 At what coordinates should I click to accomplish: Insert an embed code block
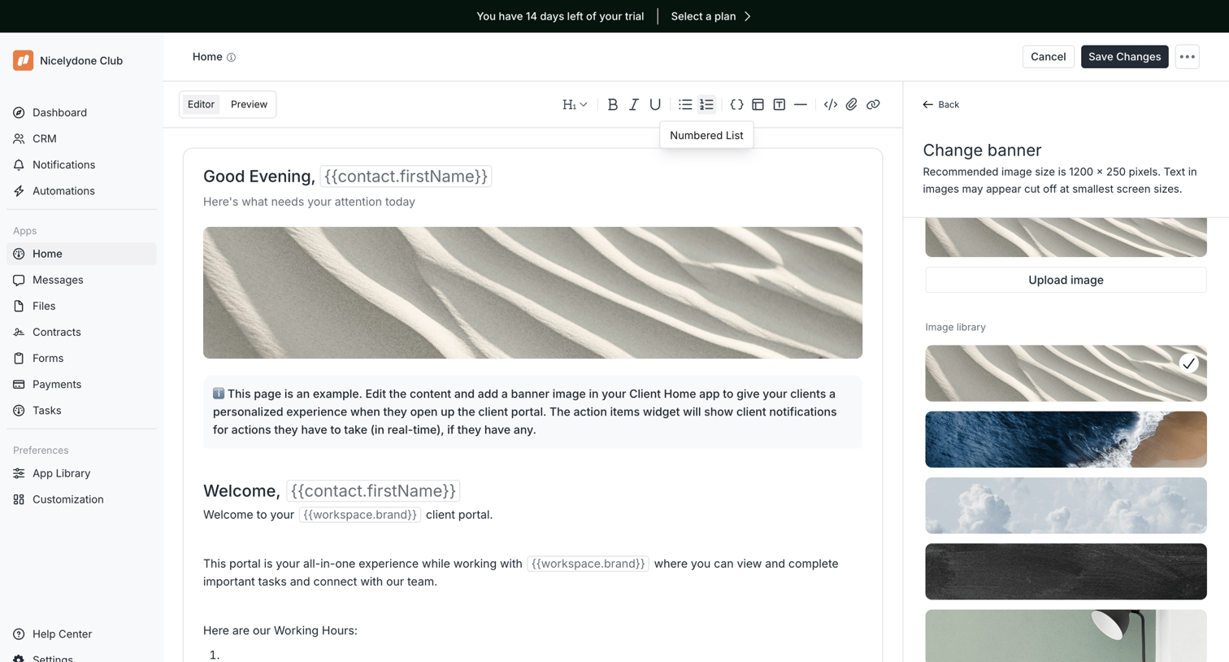click(830, 104)
